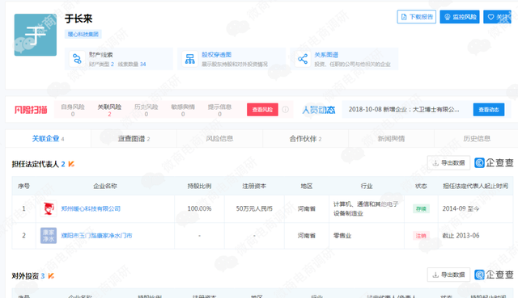Click the 持股比例 column header
Viewport: 518px width, 298px height.
pos(200,187)
